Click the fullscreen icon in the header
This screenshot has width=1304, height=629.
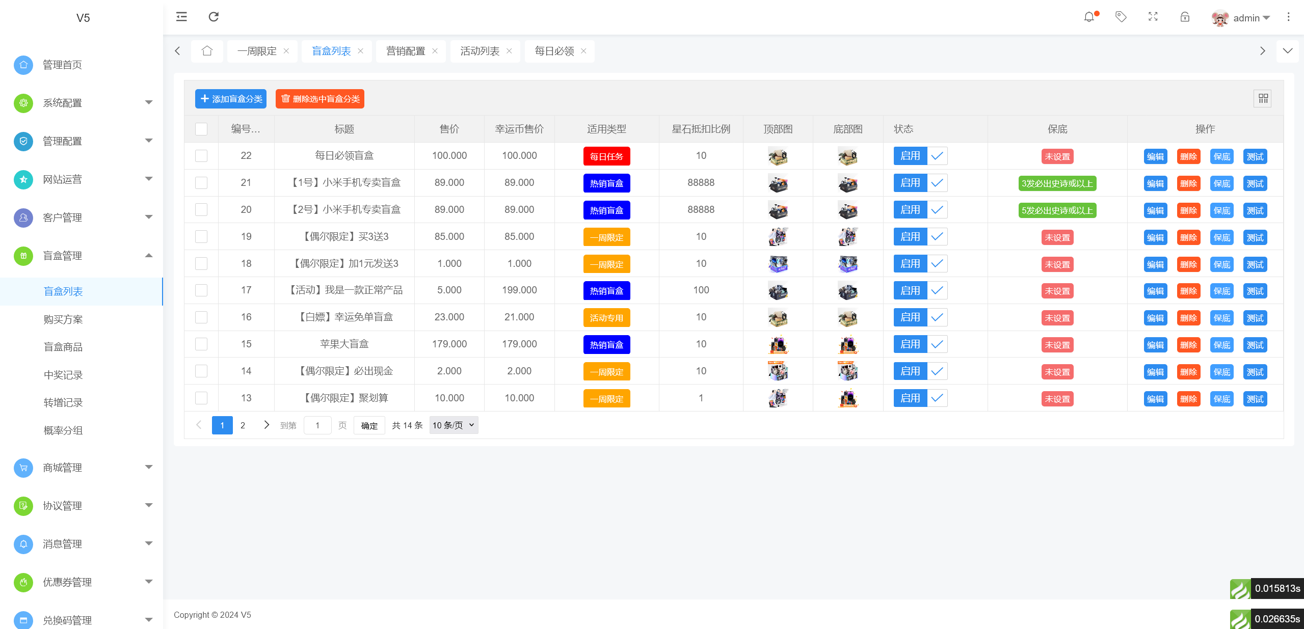click(x=1153, y=17)
